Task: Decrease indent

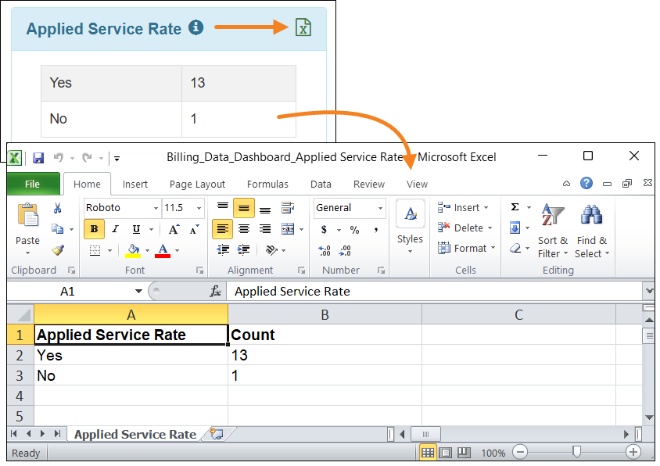Action: point(223,250)
